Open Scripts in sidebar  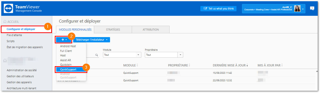pos(11,41)
